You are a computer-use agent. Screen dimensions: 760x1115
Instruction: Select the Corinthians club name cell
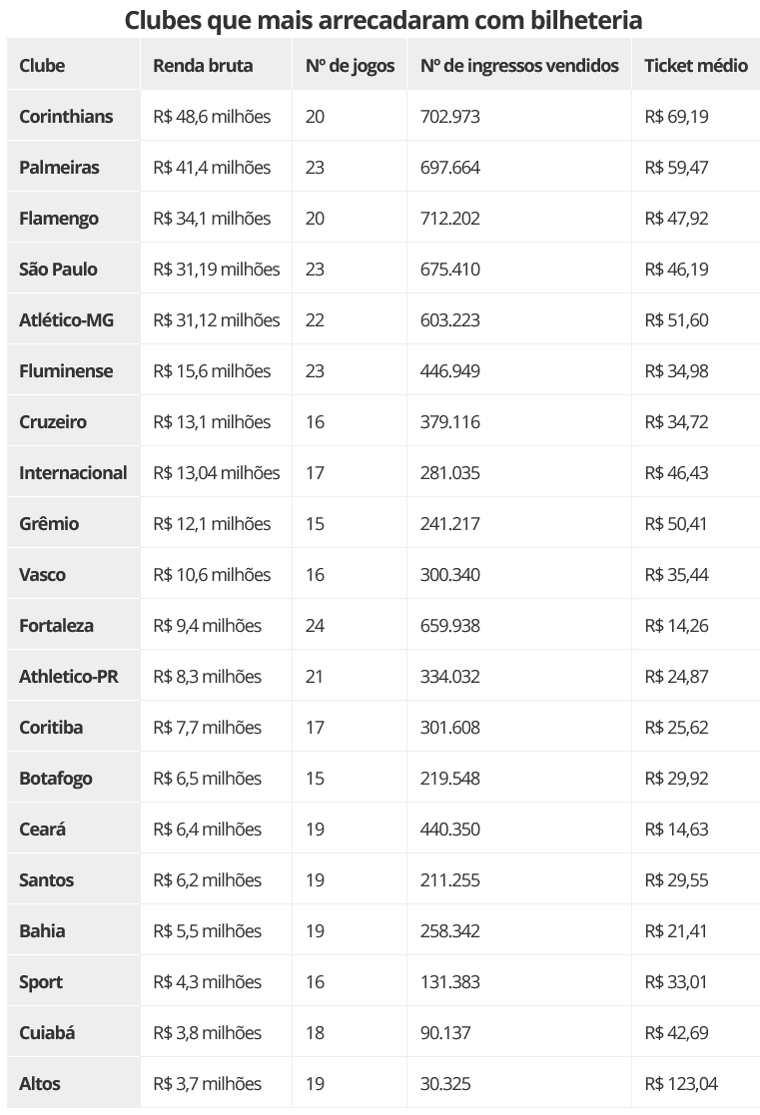coord(66,117)
